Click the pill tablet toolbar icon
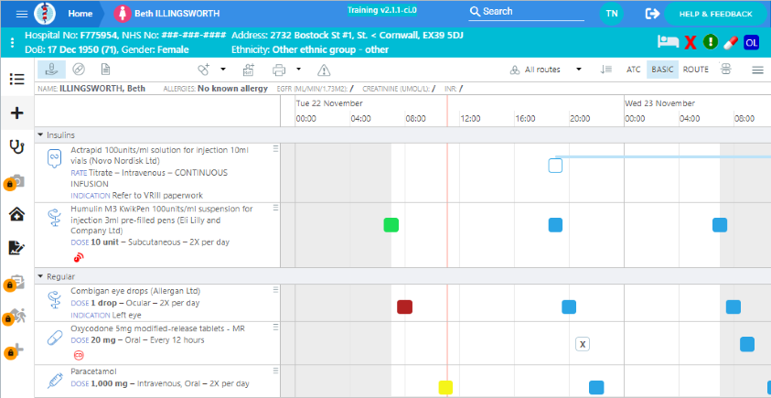 tap(78, 70)
